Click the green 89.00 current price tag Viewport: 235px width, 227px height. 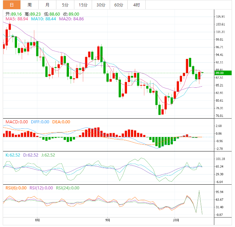pos(223,73)
